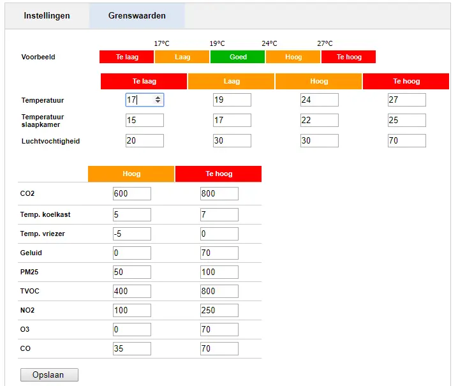Select TVOC Te hoog input field
Screen dimensions: 458x386
[x=219, y=292]
